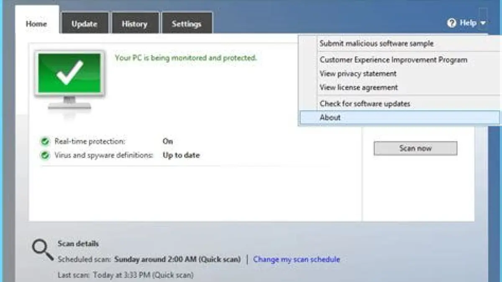Screen dimensions: 502x282
Task: Open View privacy statement menu entry
Action: [358, 74]
